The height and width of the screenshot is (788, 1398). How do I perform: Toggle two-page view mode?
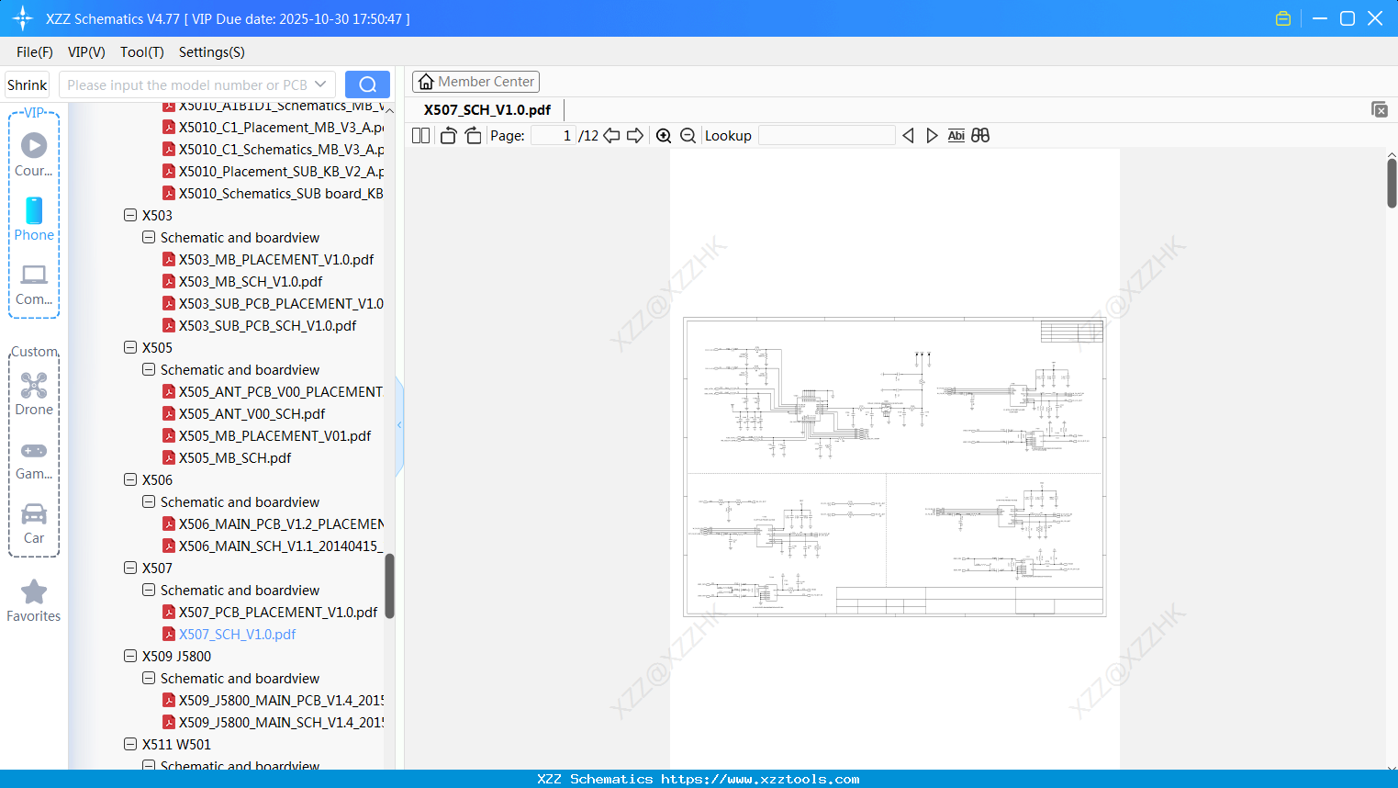click(419, 135)
